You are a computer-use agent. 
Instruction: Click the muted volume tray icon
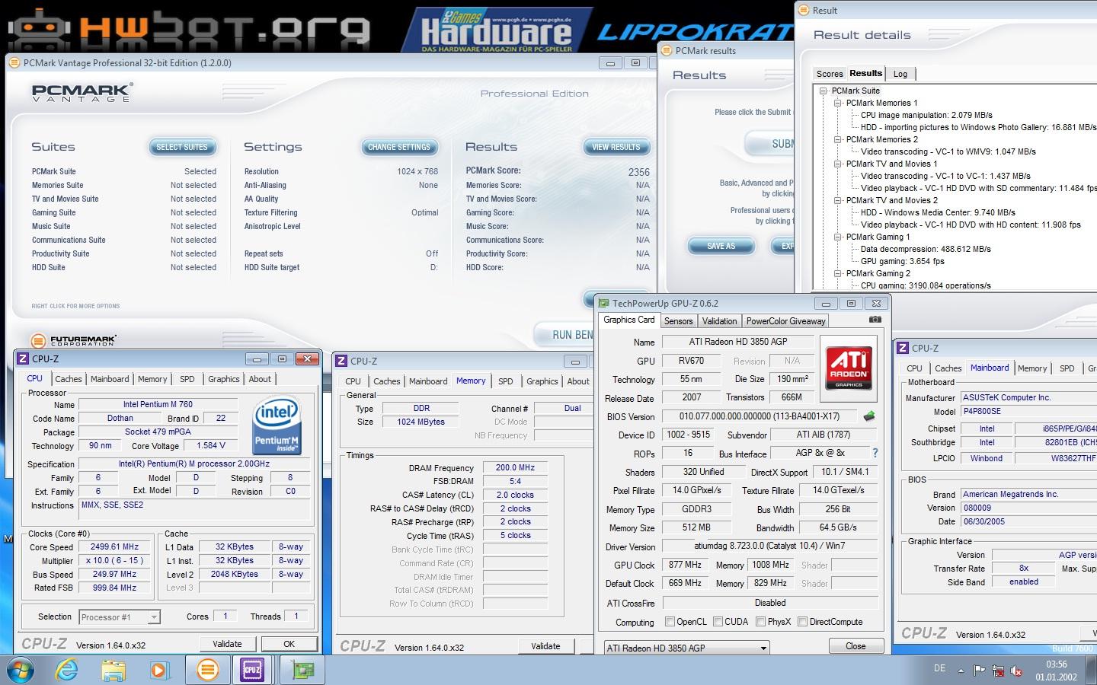point(1016,671)
